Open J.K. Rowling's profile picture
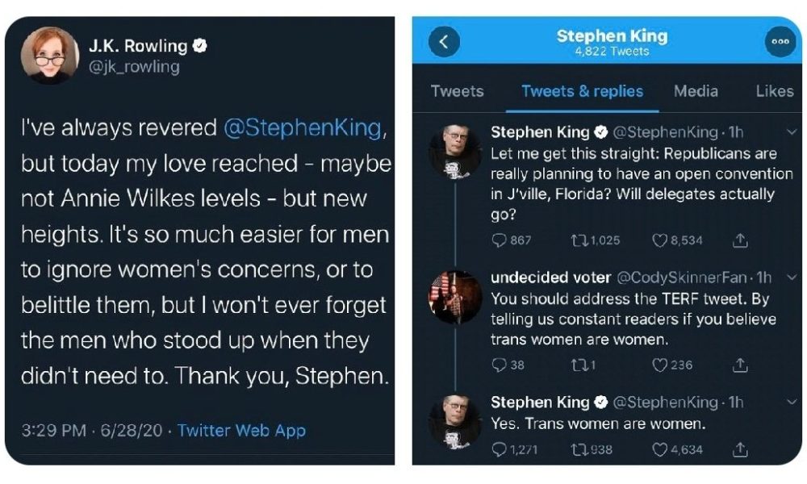807x484 pixels. (x=49, y=55)
